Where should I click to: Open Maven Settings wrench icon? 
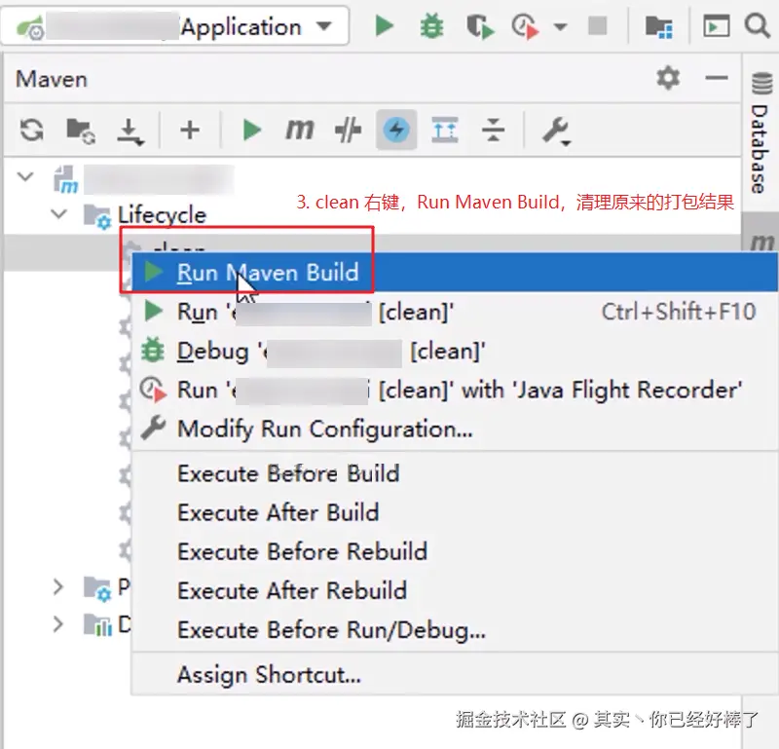(x=556, y=131)
